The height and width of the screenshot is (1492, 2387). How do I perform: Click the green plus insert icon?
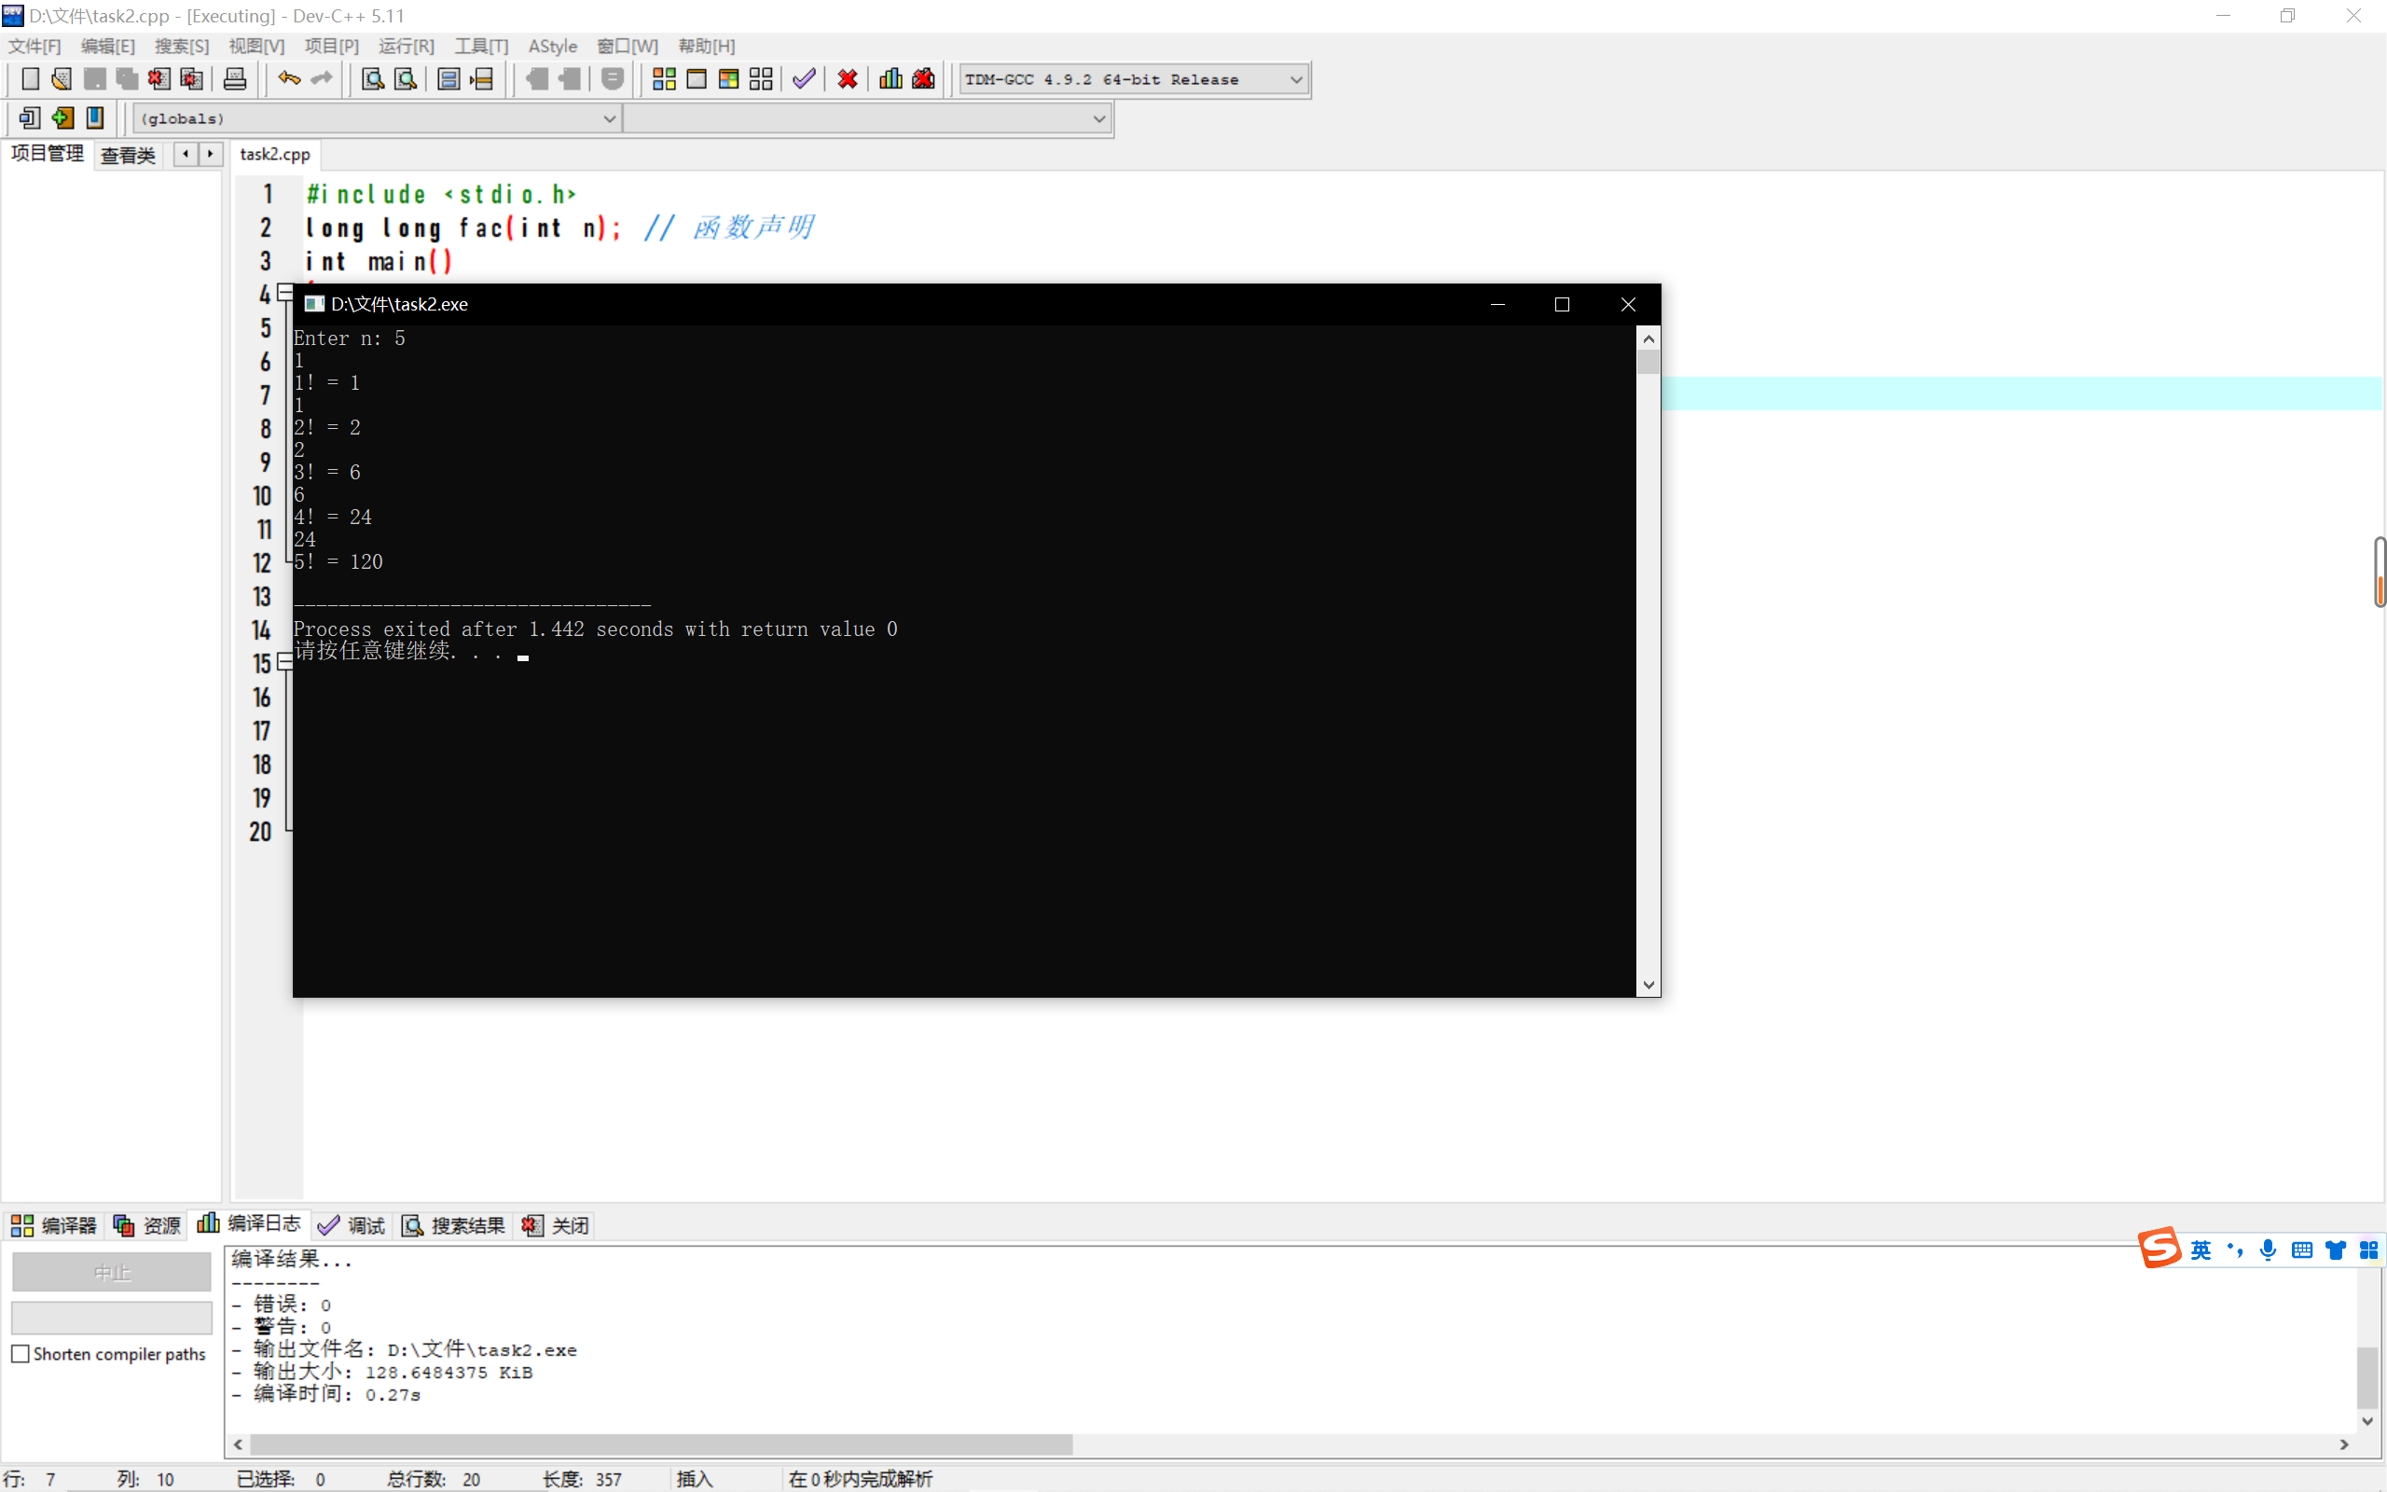point(62,118)
